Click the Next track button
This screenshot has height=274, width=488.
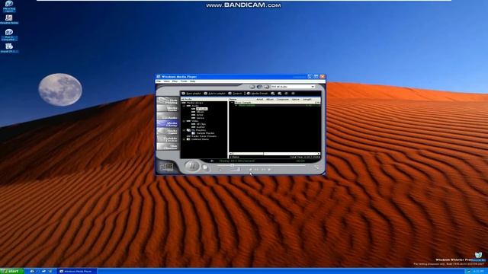269,169
